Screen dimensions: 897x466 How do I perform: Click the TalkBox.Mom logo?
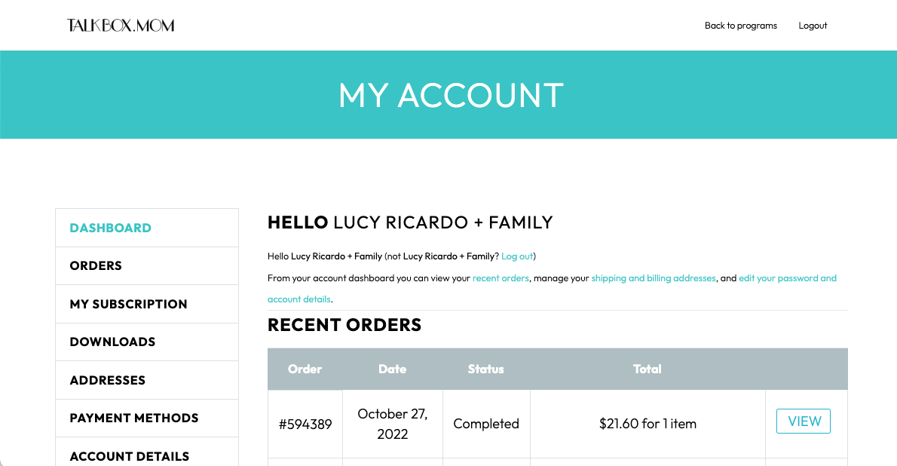click(x=121, y=26)
